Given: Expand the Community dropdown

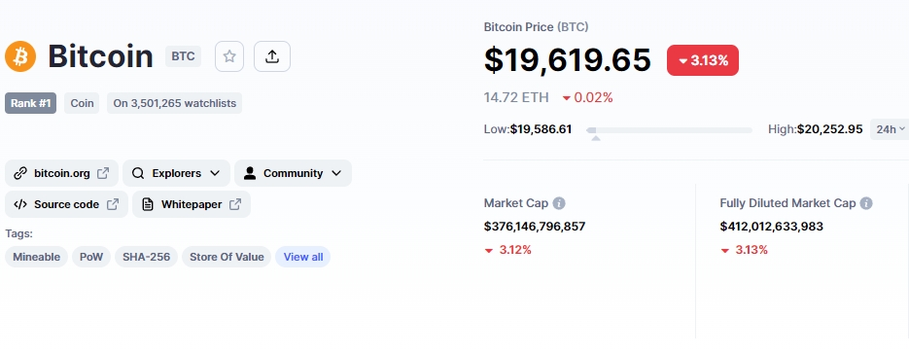Looking at the screenshot, I should 293,173.
